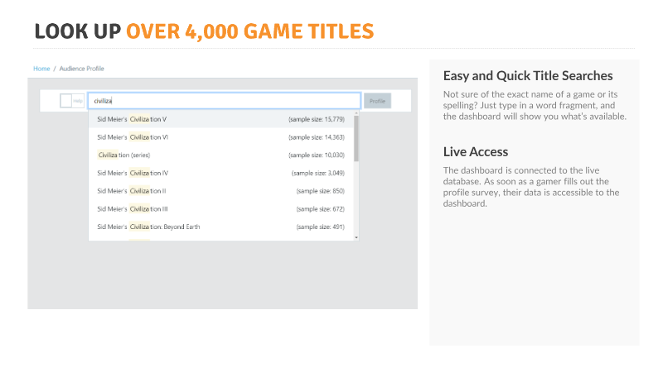The image size is (663, 372).
Task: Select Sid Meier's Civilization IV suggestion
Action: (x=221, y=173)
